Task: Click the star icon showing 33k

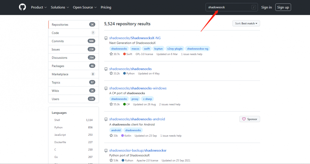Action: [111, 135]
